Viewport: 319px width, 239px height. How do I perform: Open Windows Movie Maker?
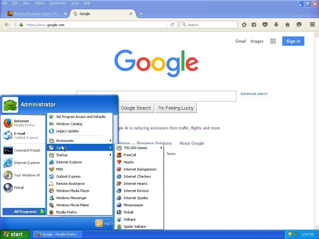click(x=80, y=205)
